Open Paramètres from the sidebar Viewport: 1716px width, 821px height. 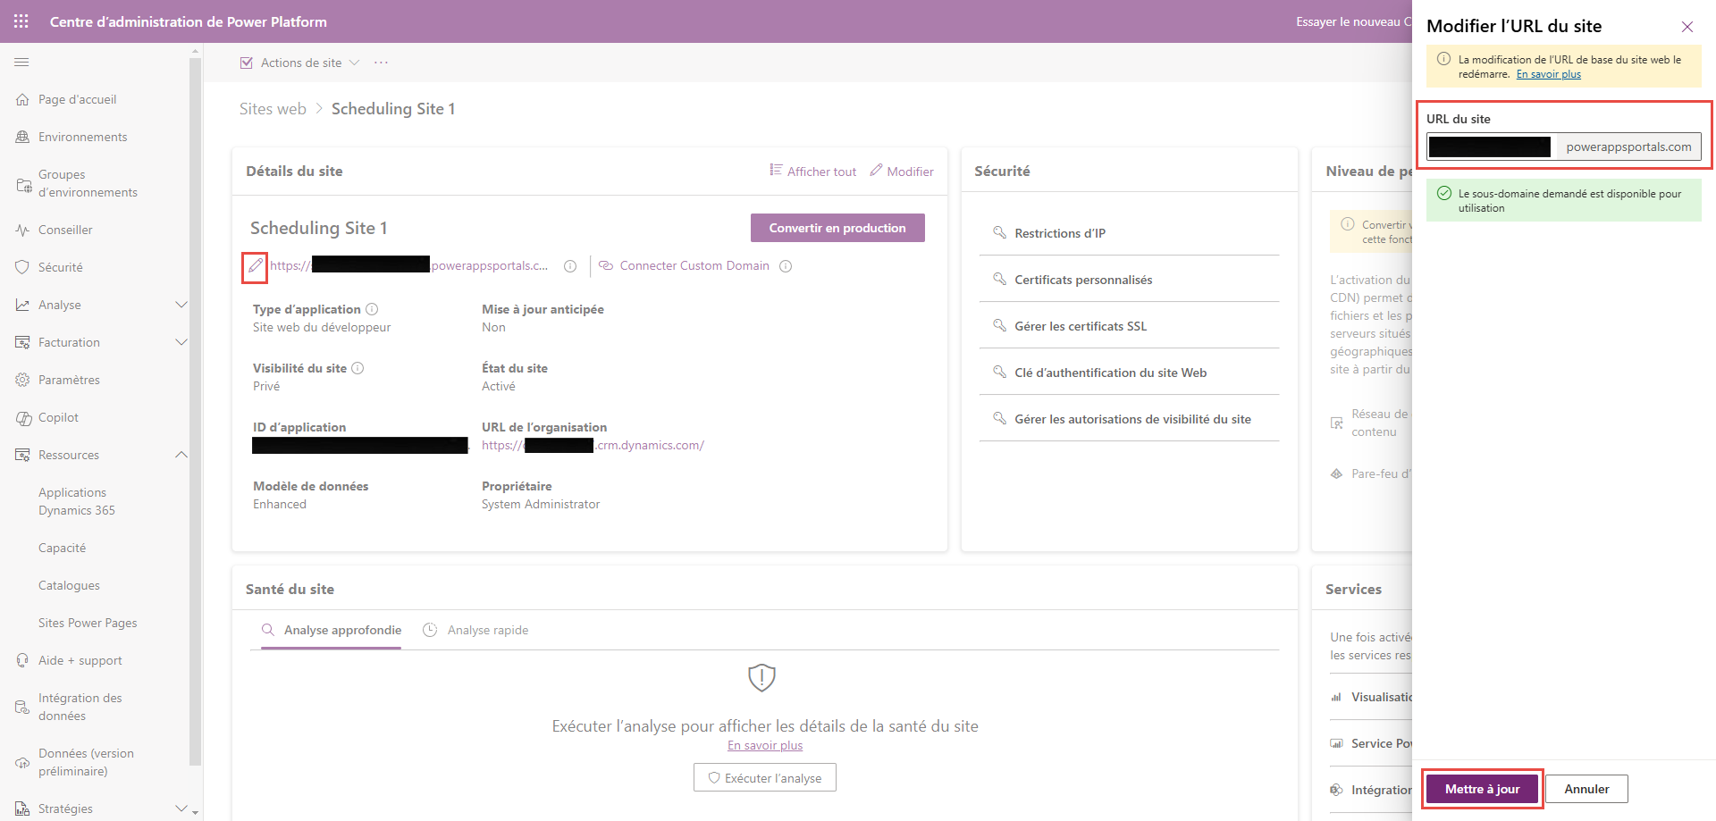click(x=69, y=379)
